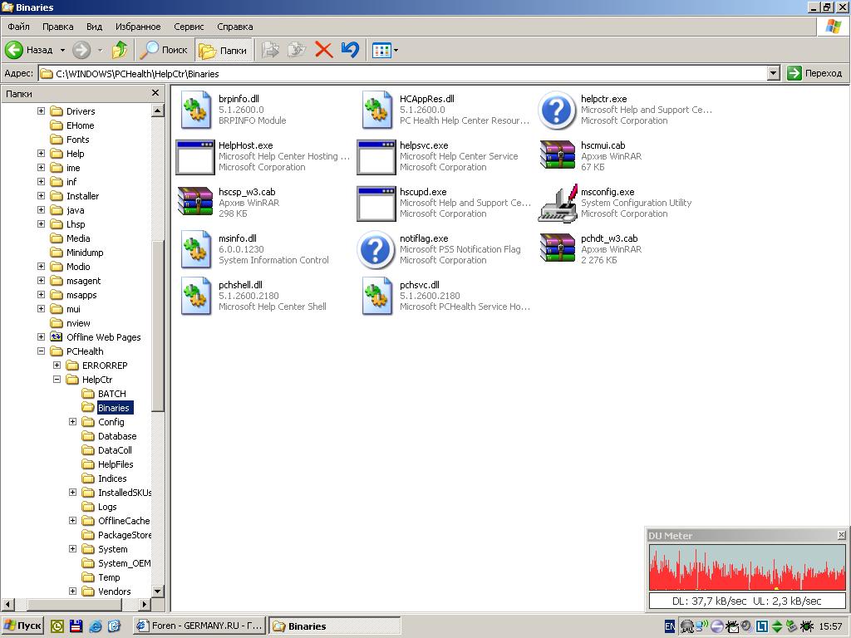This screenshot has width=851, height=638.
Task: Open the Сервис menu
Action: [189, 27]
